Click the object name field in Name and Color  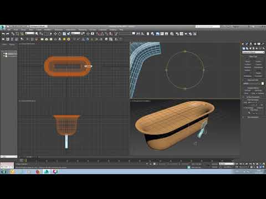pyautogui.click(x=252, y=83)
